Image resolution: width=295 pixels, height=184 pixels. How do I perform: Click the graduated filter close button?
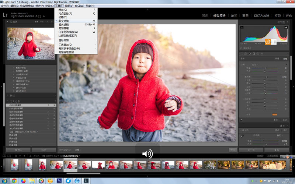click(285, 120)
